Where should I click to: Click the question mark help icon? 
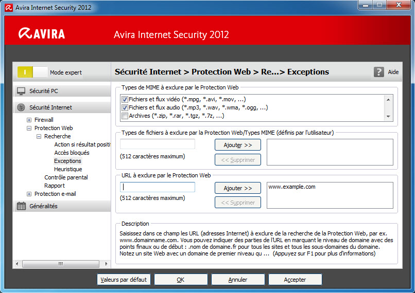click(x=379, y=72)
